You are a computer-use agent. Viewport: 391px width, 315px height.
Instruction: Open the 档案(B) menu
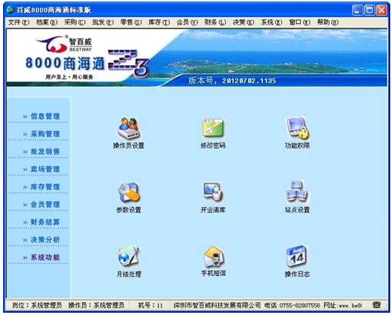tap(47, 22)
